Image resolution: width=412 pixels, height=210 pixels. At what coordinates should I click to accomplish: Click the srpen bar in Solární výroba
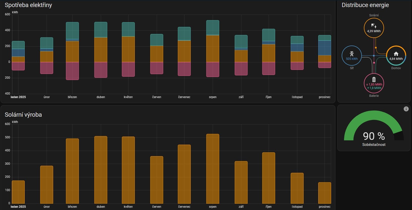click(213, 169)
